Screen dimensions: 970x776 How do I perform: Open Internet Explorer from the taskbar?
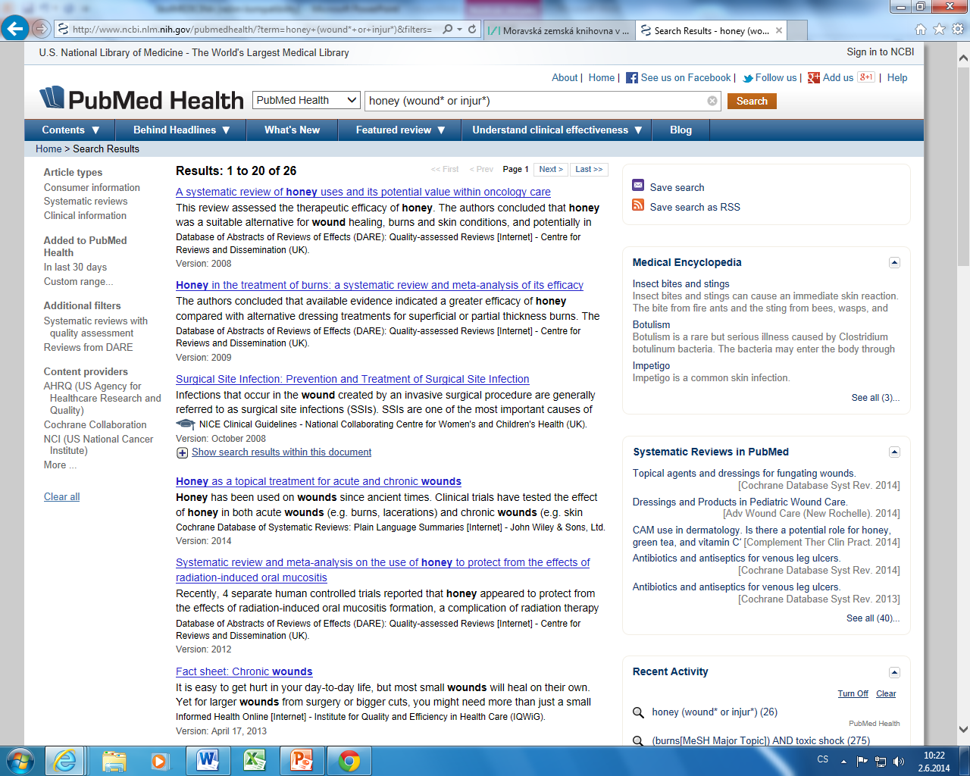(x=65, y=761)
